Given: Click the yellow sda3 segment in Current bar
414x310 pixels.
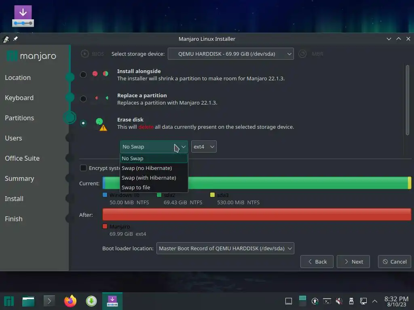Looking at the screenshot, I should pos(410,183).
